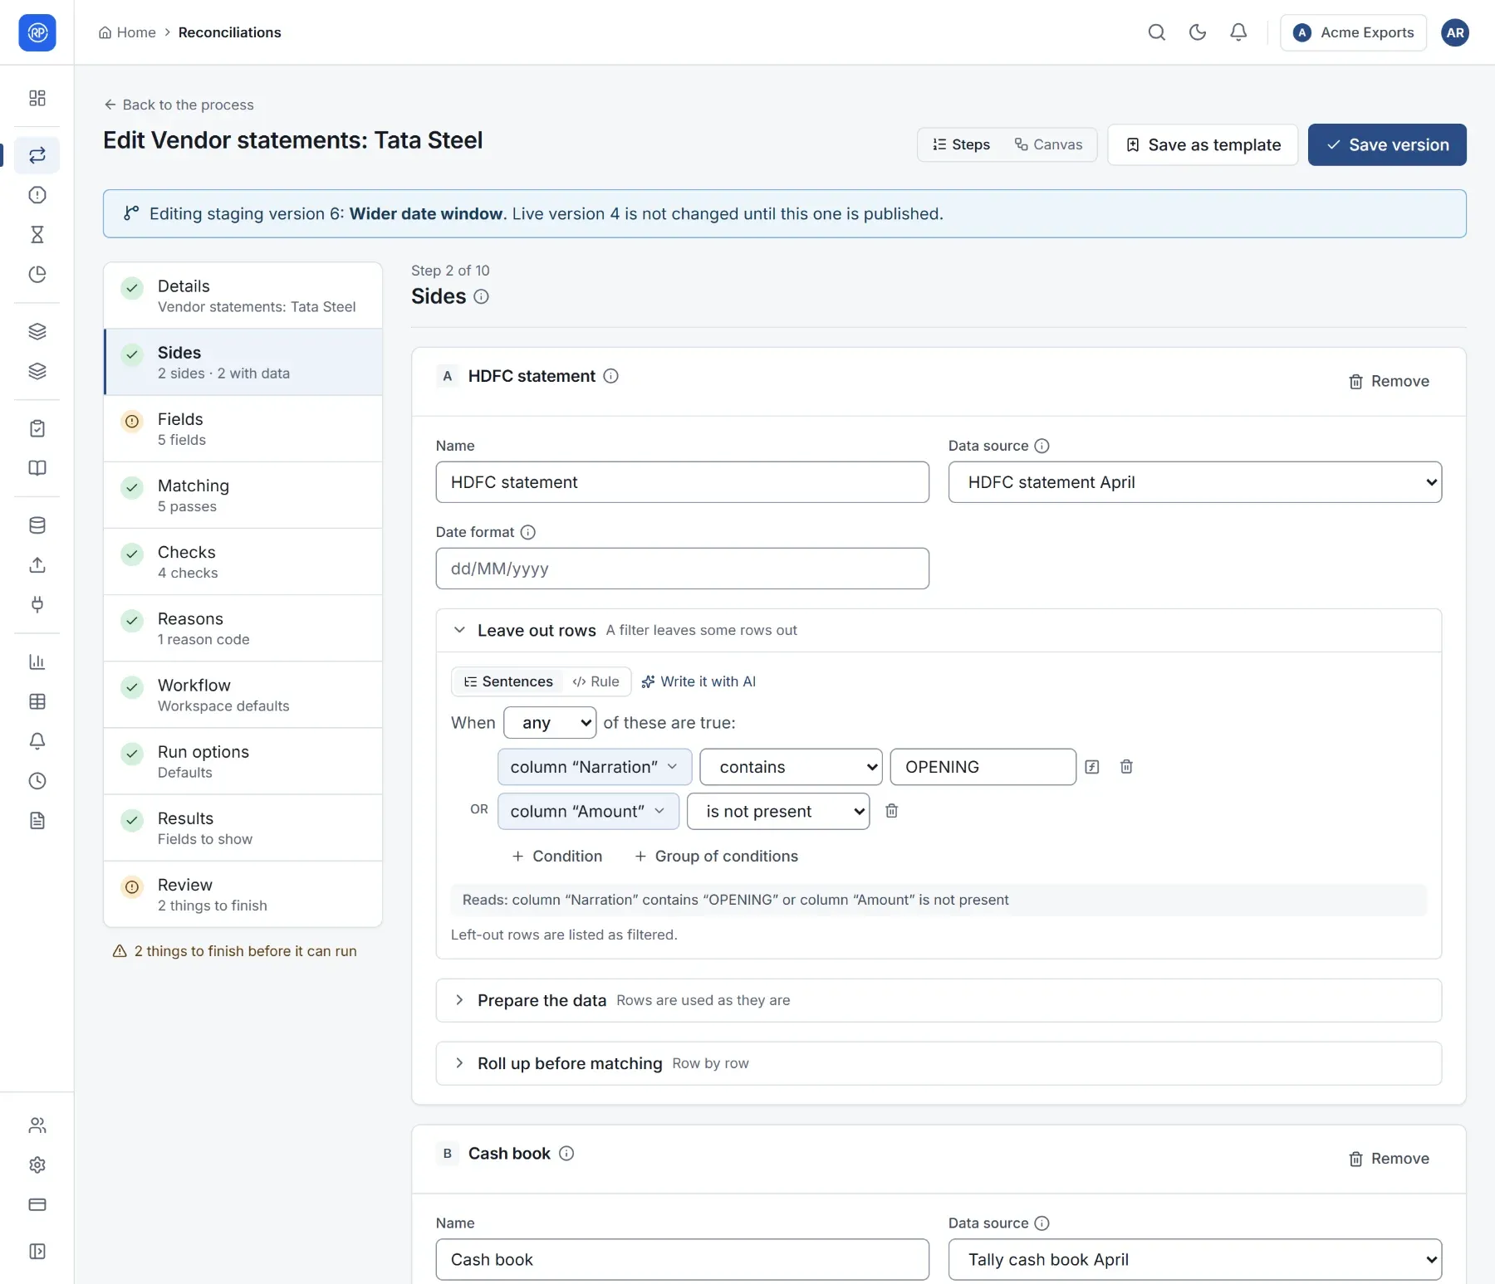
Task: Switch to Canvas view tab
Action: click(x=1048, y=144)
